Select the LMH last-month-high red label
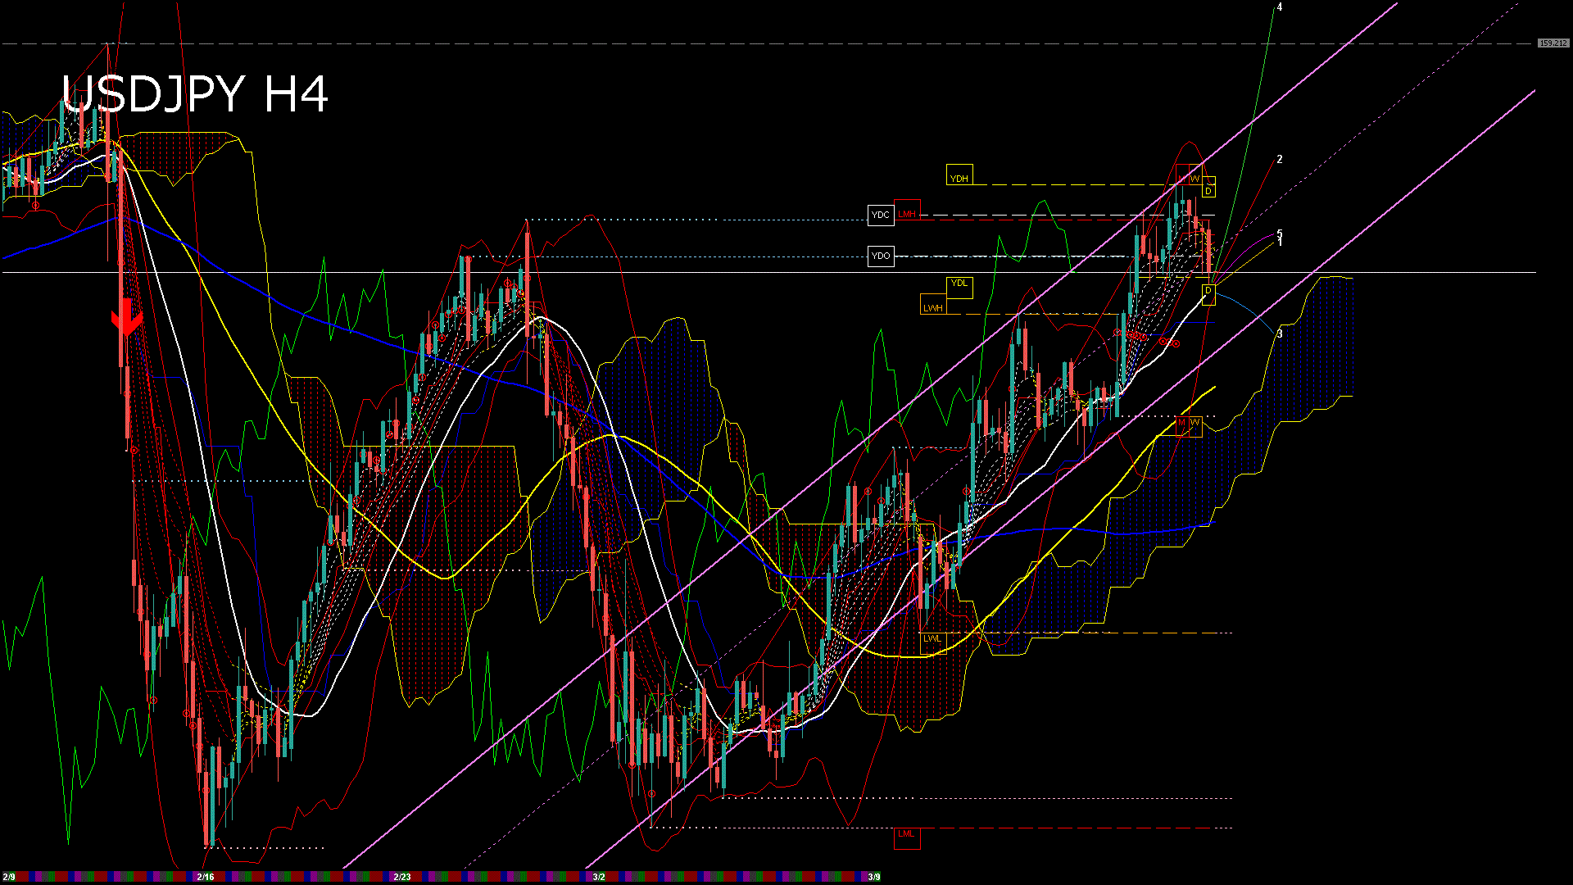Screen dimensions: 1573x885 click(x=906, y=215)
